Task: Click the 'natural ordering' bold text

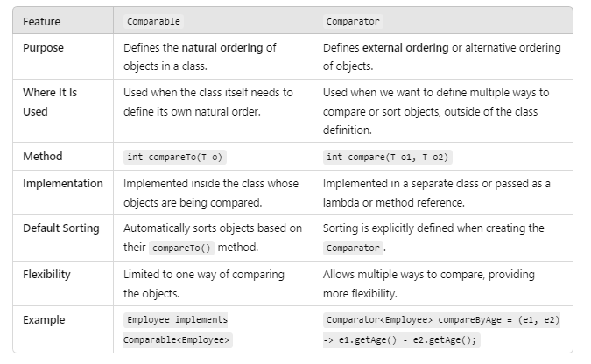Action: [222, 48]
